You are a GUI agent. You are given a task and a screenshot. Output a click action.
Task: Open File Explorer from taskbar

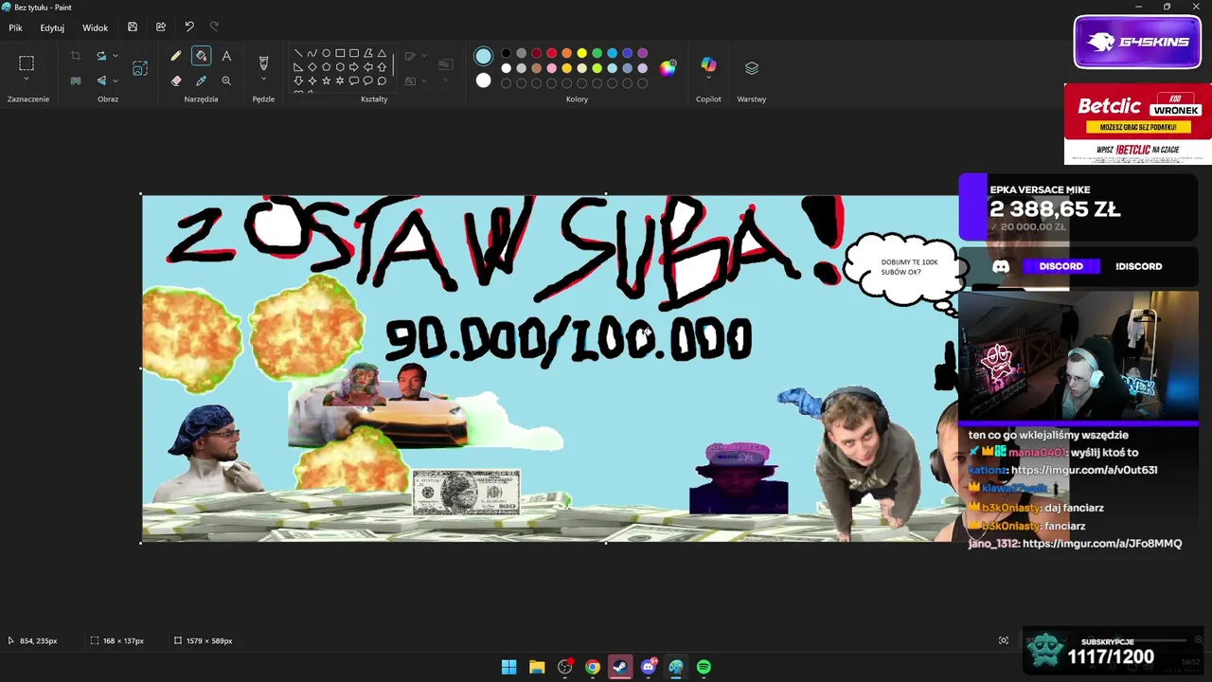coord(537,667)
